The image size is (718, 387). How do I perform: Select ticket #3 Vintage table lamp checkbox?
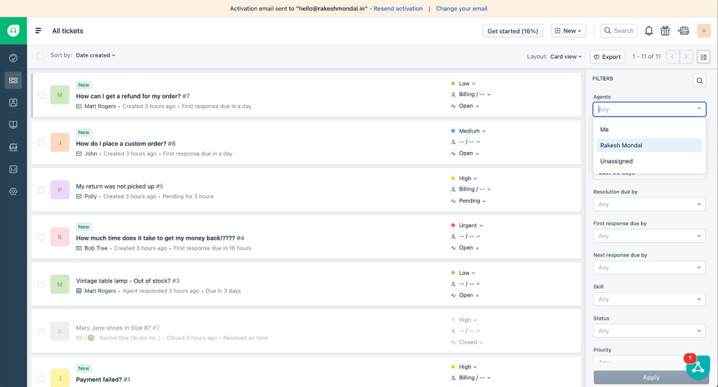[x=41, y=285]
